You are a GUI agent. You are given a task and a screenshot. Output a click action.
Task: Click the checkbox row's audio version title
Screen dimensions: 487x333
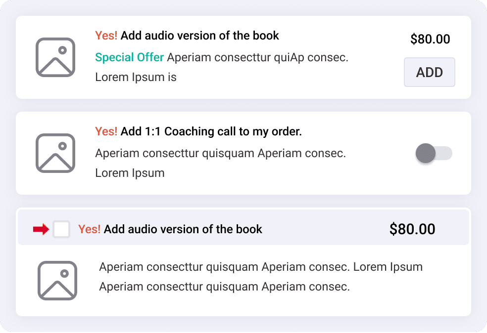(170, 229)
